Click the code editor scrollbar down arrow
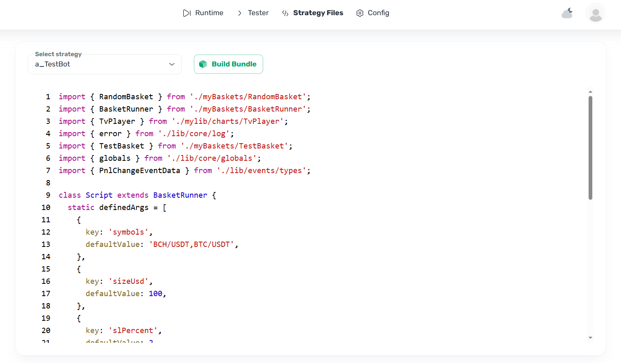This screenshot has width=621, height=363. pyautogui.click(x=590, y=338)
